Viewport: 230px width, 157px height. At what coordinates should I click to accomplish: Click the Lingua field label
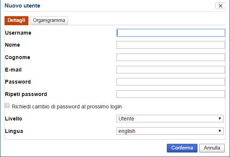pos(14,131)
